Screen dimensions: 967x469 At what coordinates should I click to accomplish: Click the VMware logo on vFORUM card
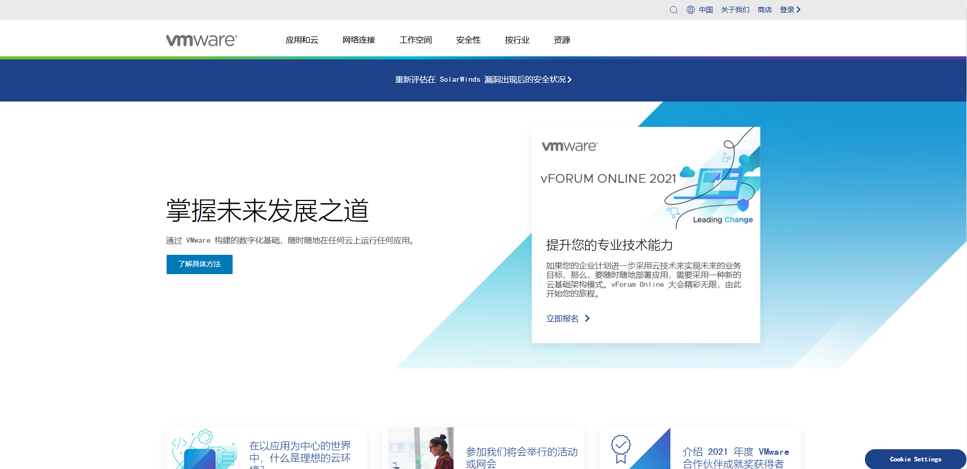tap(570, 146)
